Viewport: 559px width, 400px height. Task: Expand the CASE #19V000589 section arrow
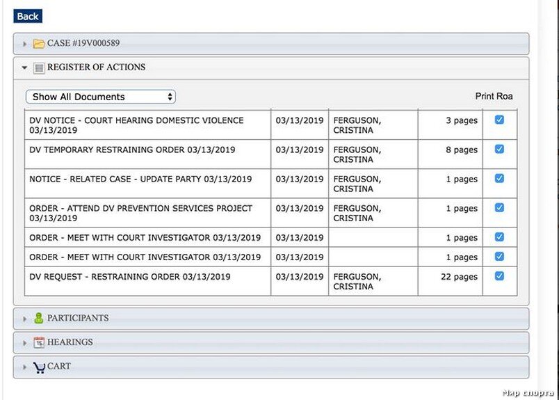[24, 44]
